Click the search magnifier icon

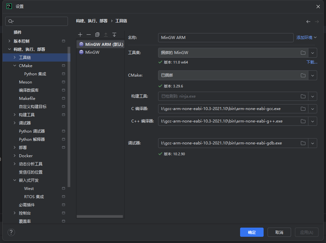[10, 21]
